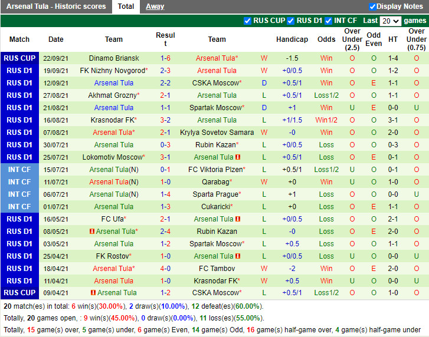Switch to the Total tab
Screen dimensions: 429x337
click(126, 6)
